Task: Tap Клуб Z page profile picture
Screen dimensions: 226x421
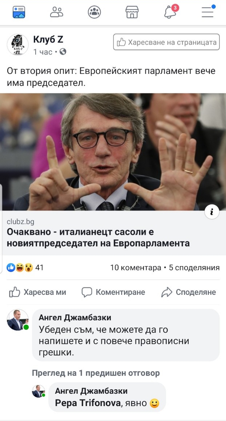Action: coord(18,45)
